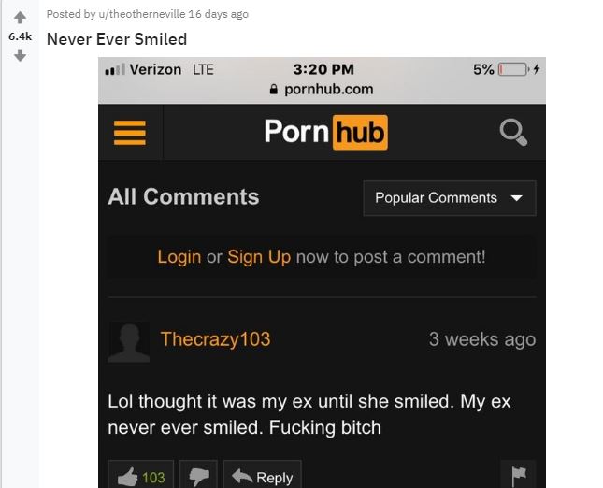Screen dimensions: 603x488
Task: Open the orange hamburger menu
Action: point(130,133)
